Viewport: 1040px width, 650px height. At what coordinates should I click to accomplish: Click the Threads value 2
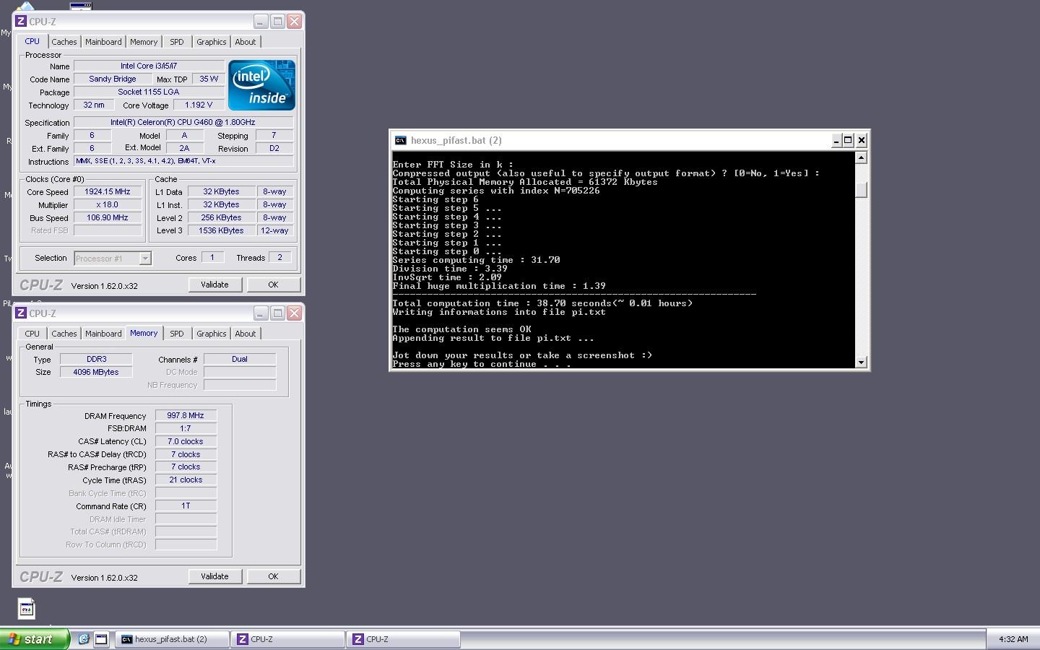pyautogui.click(x=280, y=257)
